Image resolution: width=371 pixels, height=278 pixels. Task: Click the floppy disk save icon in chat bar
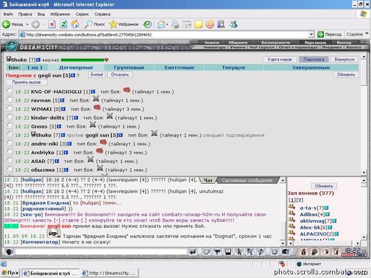(x=228, y=252)
